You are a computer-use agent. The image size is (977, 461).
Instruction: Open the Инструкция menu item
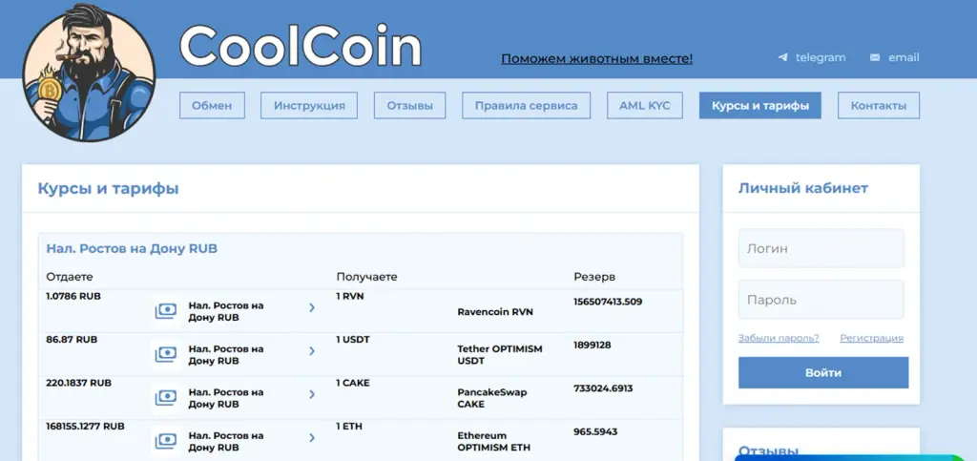[309, 105]
